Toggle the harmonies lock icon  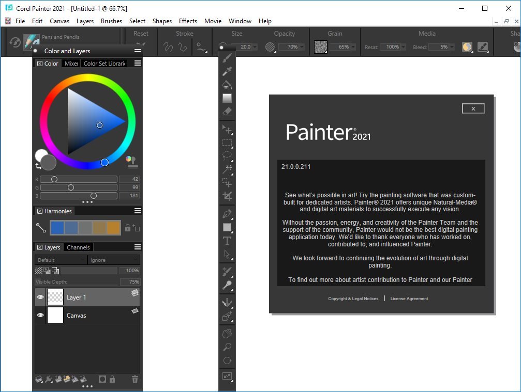(128, 228)
